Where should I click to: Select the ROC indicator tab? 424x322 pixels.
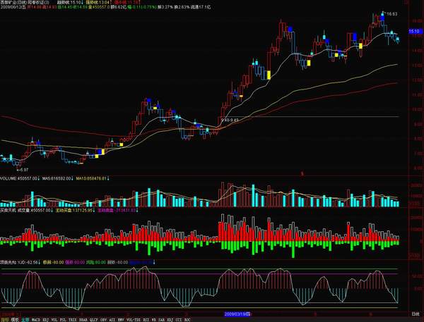(x=187, y=320)
